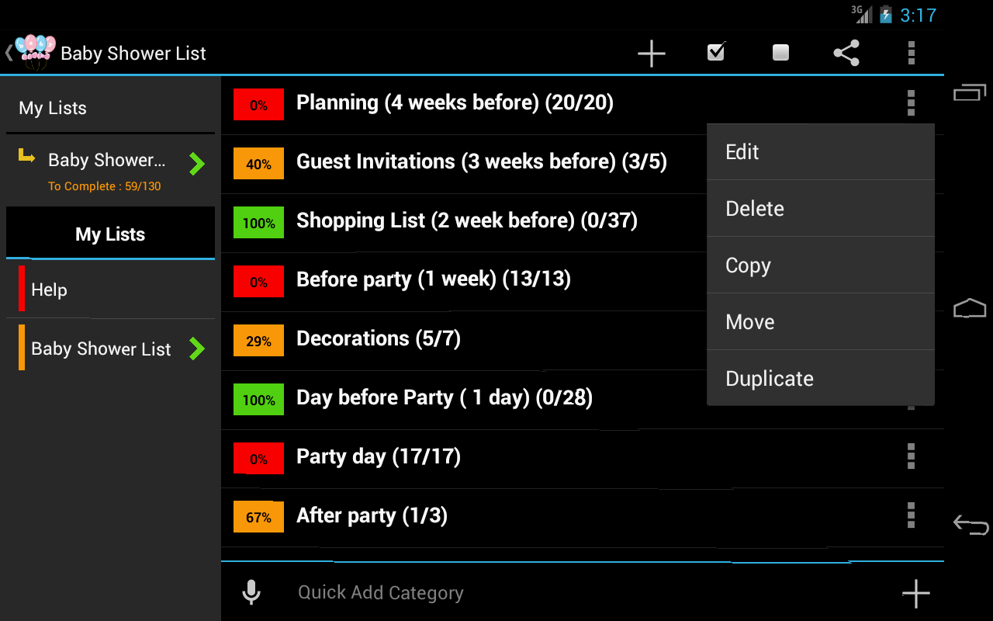Viewport: 993px width, 621px height.
Task: Tap the balloon app icon to go back
Action: pyautogui.click(x=35, y=52)
